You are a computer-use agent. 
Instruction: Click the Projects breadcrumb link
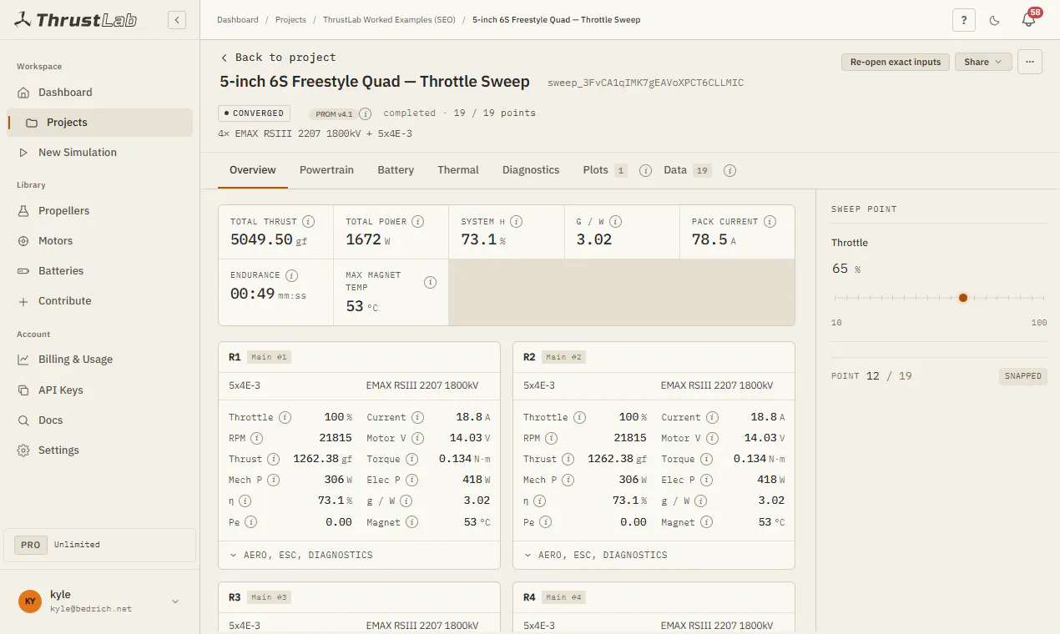click(290, 19)
